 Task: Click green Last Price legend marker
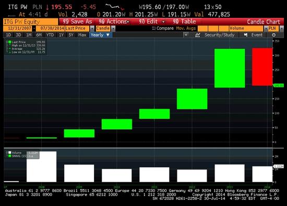(10, 42)
